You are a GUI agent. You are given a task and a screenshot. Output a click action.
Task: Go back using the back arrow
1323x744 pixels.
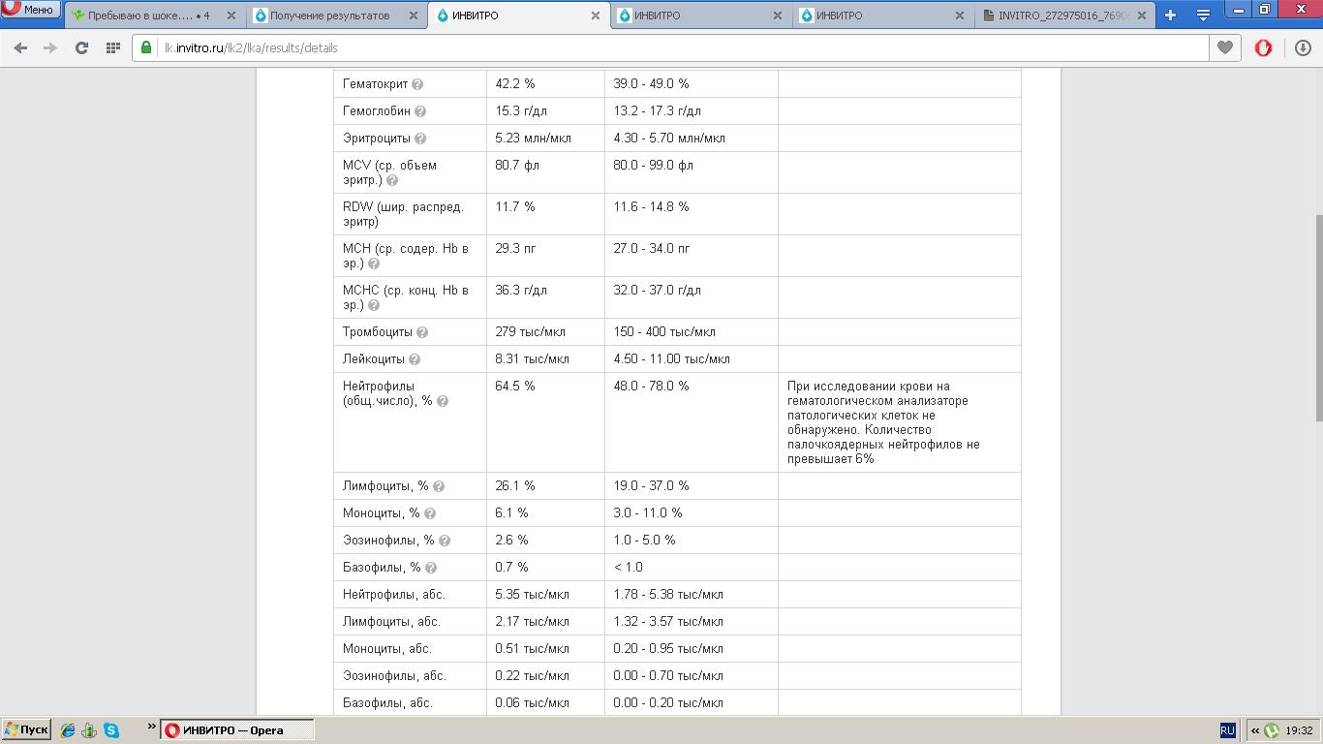point(20,47)
